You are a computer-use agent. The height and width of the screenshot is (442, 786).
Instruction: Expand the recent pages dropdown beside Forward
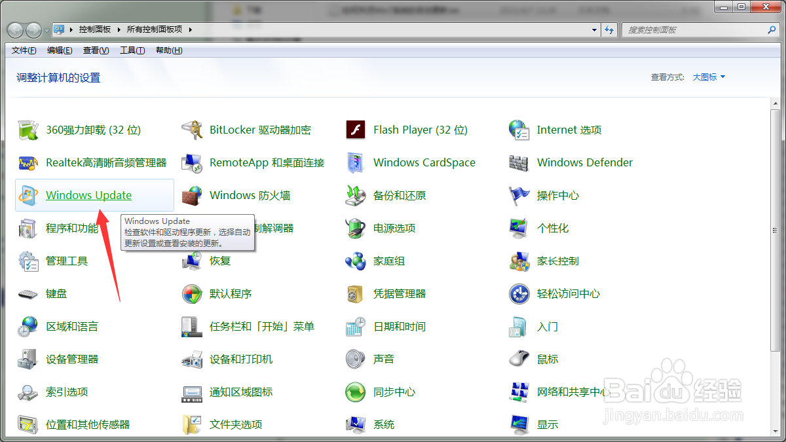pyautogui.click(x=47, y=30)
